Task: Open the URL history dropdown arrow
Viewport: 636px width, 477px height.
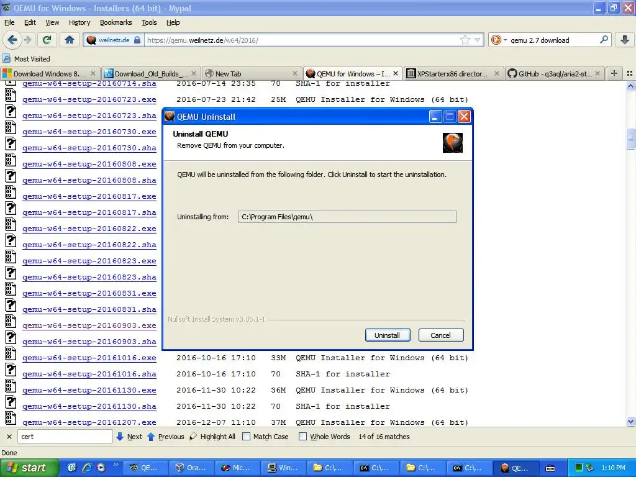Action: [x=478, y=40]
